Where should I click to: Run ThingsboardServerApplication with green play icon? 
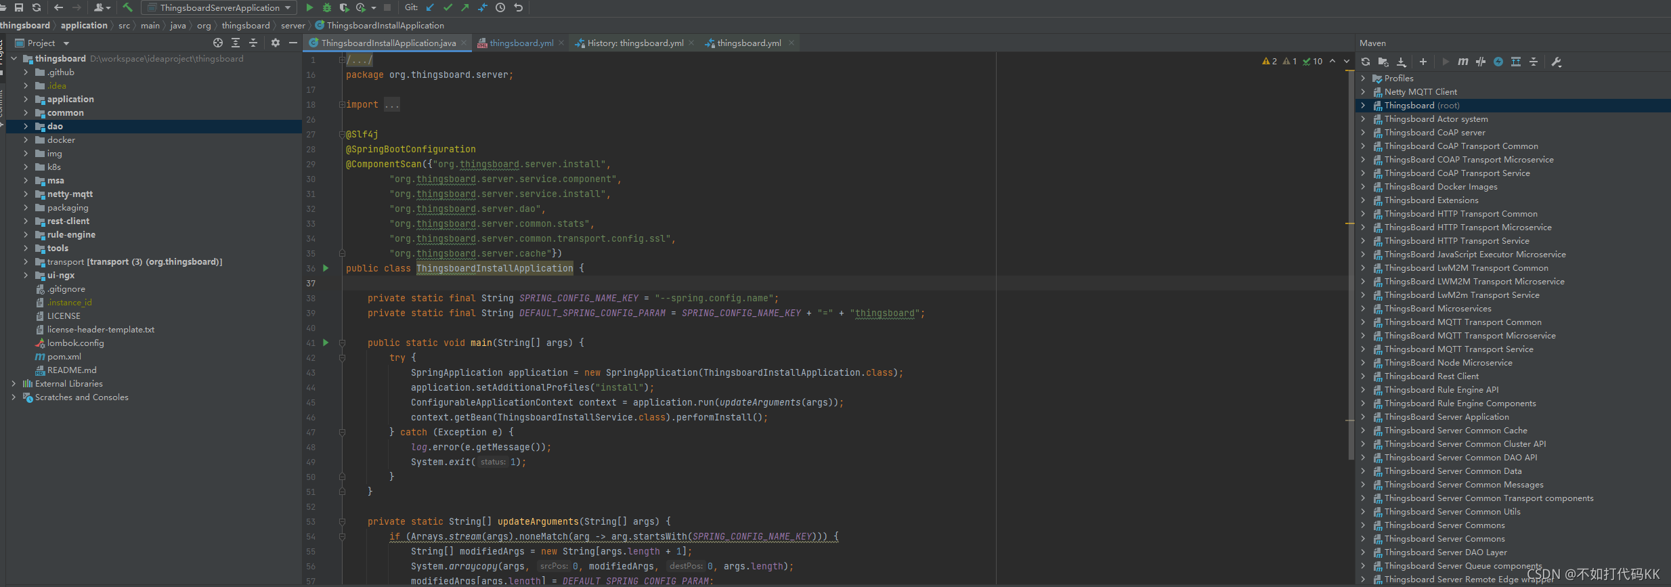[309, 7]
